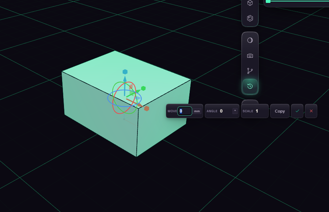The width and height of the screenshot is (329, 212).
Task: Confirm the transform with the green checkmark
Action: coord(297,111)
